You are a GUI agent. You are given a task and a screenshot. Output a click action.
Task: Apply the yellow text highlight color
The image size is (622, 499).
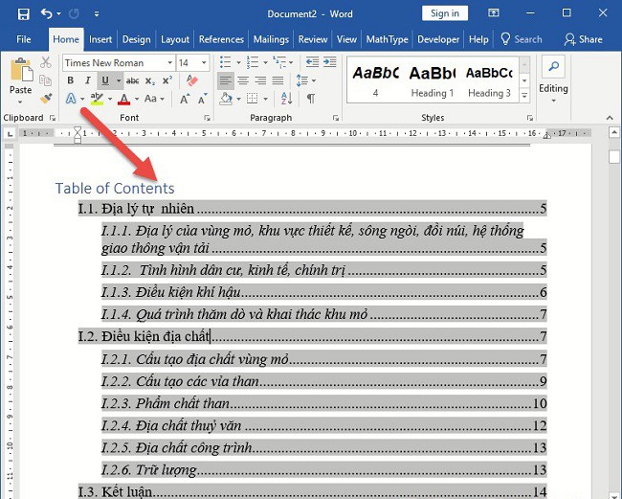pos(97,99)
